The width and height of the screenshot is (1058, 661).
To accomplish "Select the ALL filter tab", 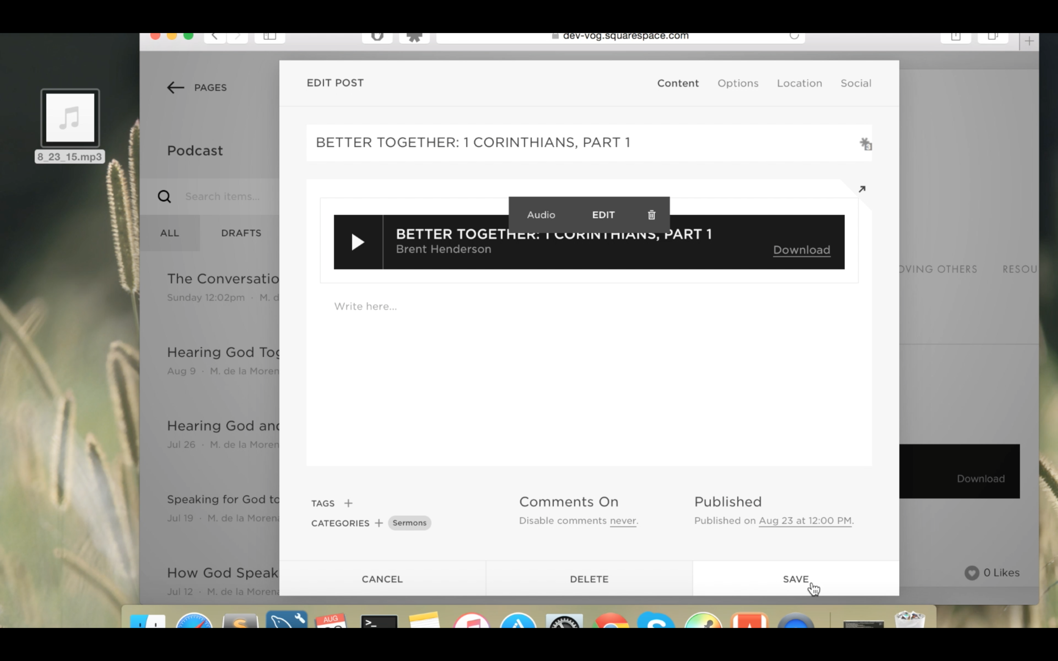I will [170, 233].
